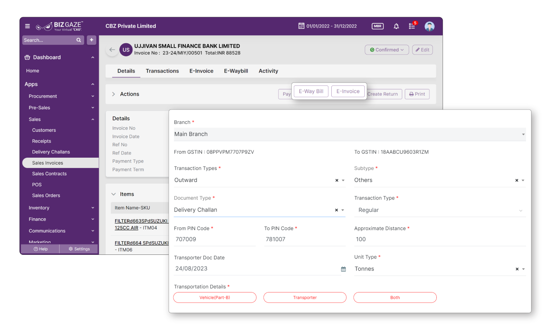This screenshot has width=551, height=330.
Task: Click the plus quick-add button
Action: (91, 40)
